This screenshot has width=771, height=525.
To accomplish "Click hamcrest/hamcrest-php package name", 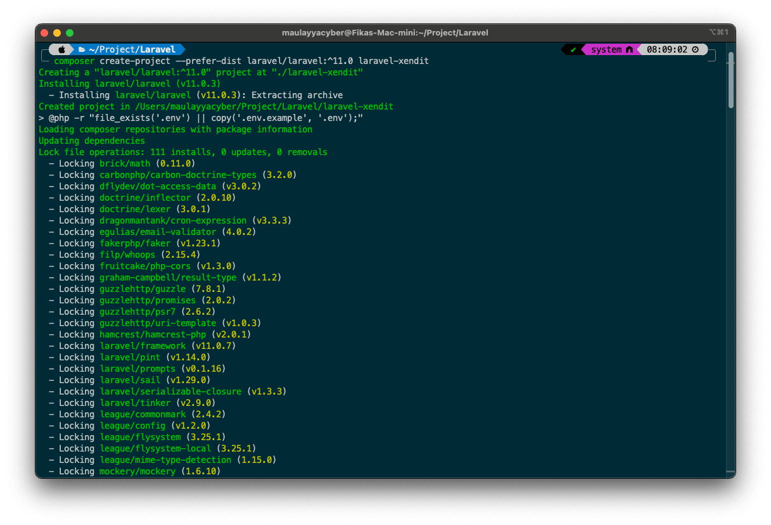I will [x=153, y=334].
